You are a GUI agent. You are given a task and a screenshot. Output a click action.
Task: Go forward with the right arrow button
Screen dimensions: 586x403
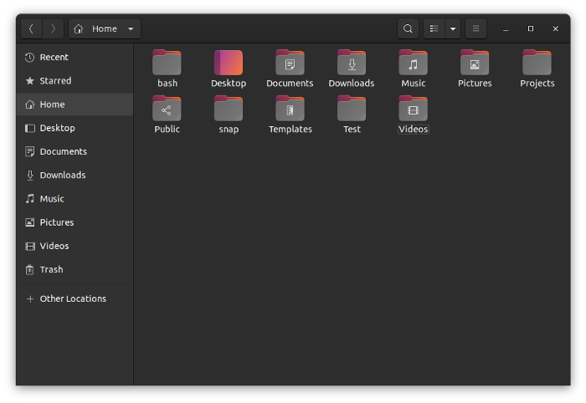[53, 28]
